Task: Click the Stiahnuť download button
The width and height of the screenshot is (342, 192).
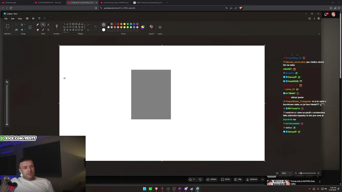Action: [252, 179]
